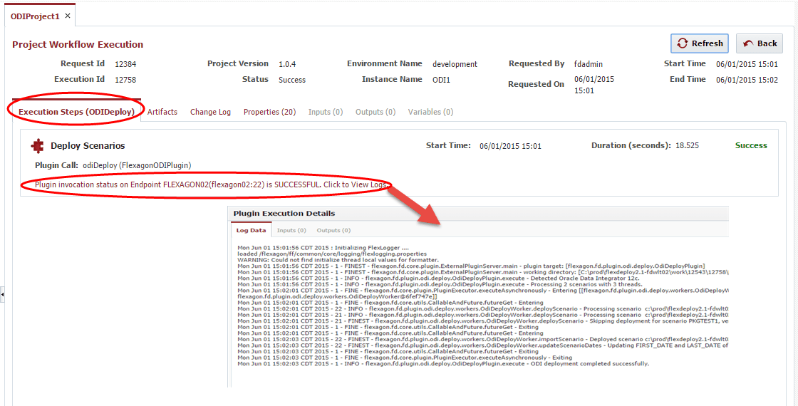This screenshot has height=406, width=798.
Task: Close the ODIProject1 tab
Action: 68,16
